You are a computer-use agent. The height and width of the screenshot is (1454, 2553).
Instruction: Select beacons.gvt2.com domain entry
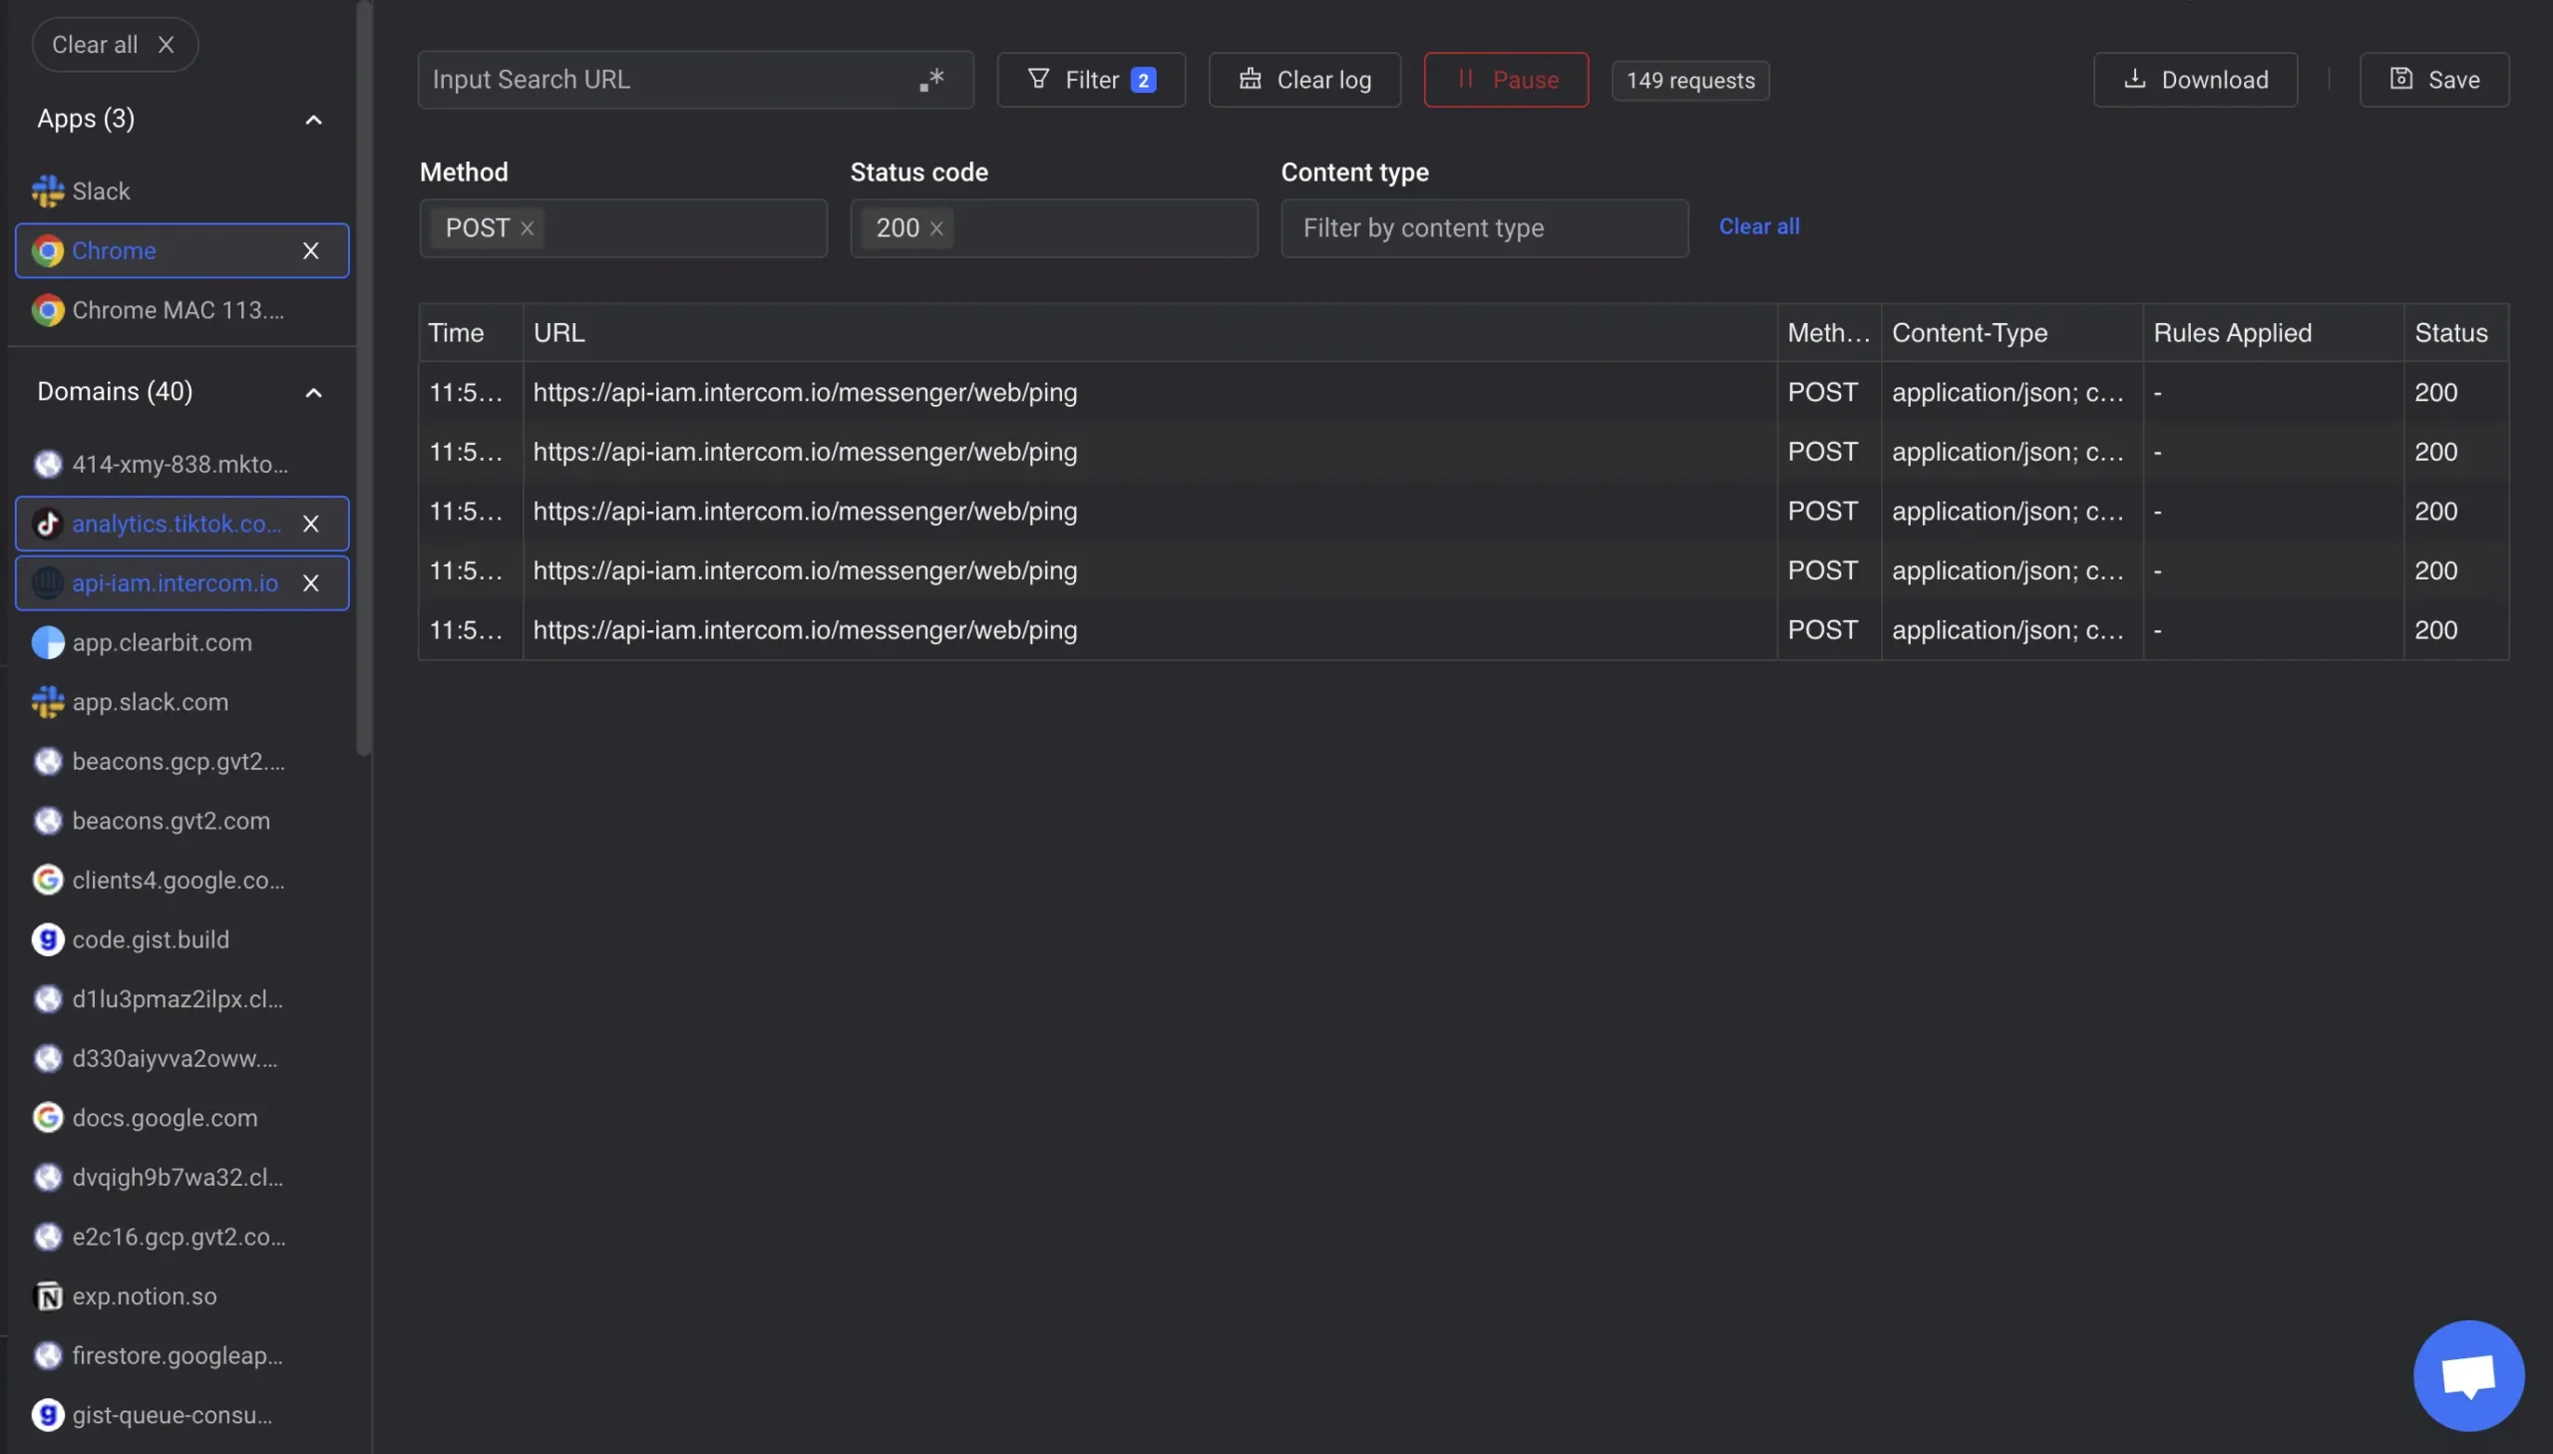click(182, 821)
